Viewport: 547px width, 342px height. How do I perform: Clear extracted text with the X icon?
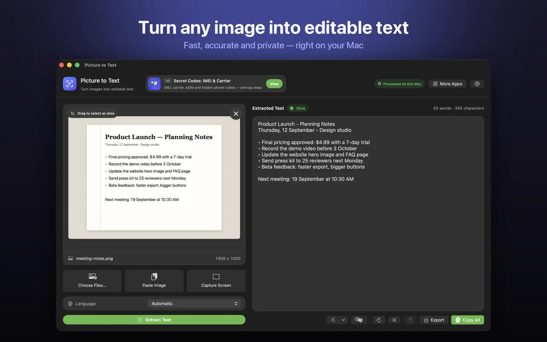pos(394,320)
